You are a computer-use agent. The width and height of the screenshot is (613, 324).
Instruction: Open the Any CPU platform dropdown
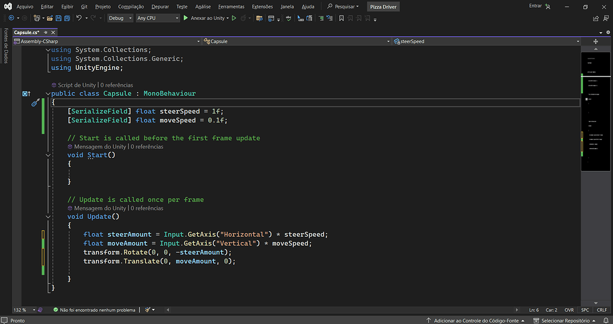(158, 19)
